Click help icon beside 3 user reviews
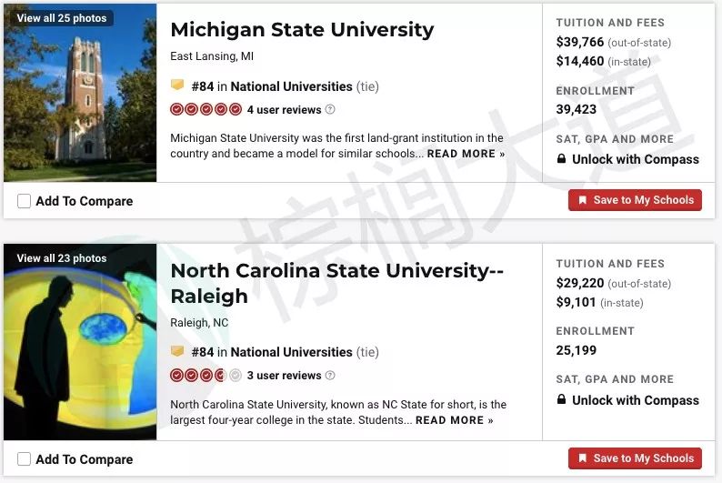The image size is (722, 483). click(330, 376)
